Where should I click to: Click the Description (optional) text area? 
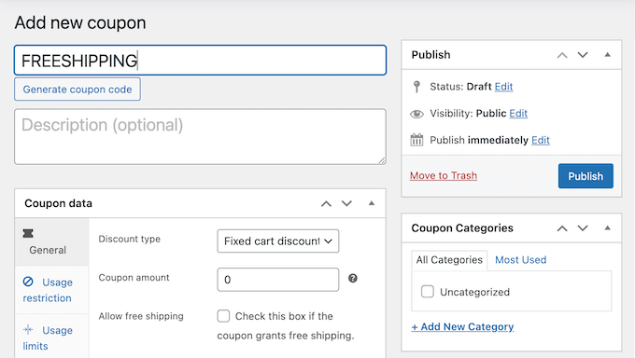coord(200,137)
